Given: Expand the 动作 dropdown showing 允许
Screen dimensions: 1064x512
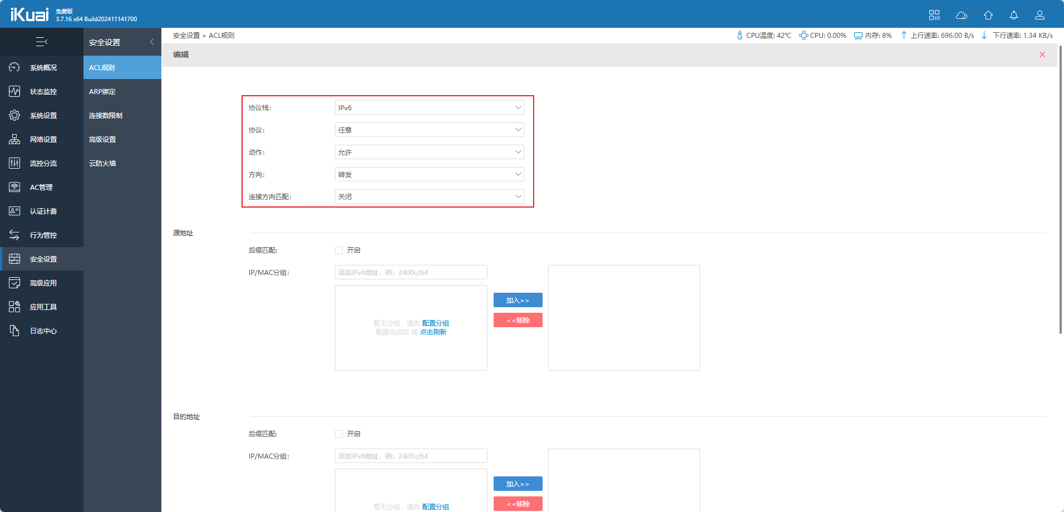Looking at the screenshot, I should (429, 152).
